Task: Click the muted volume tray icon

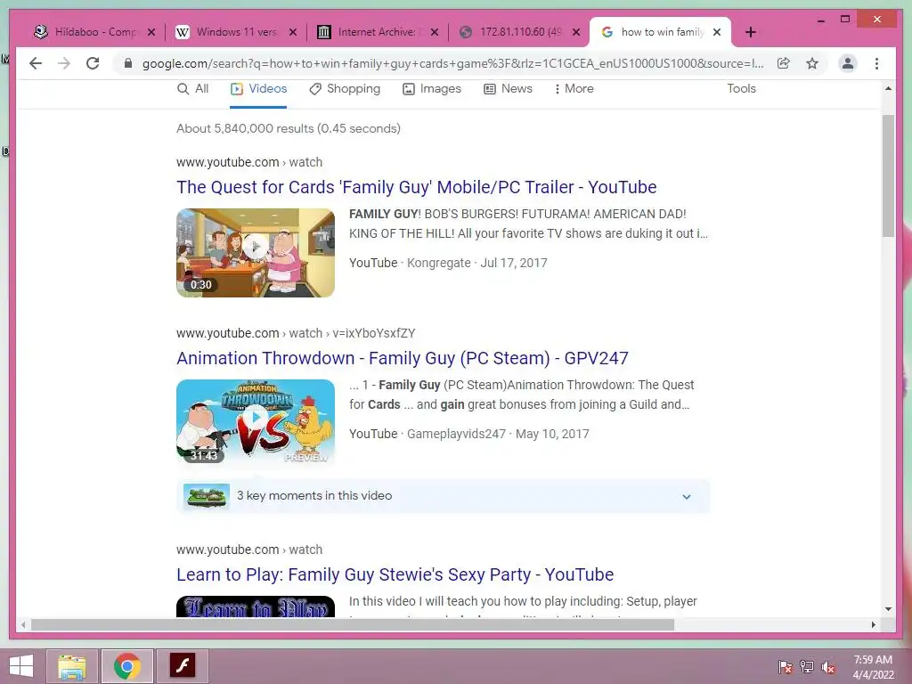Action: point(828,667)
